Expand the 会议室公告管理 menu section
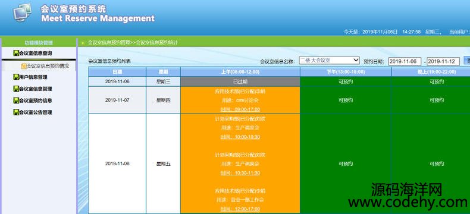470x214 pixels. point(35,112)
